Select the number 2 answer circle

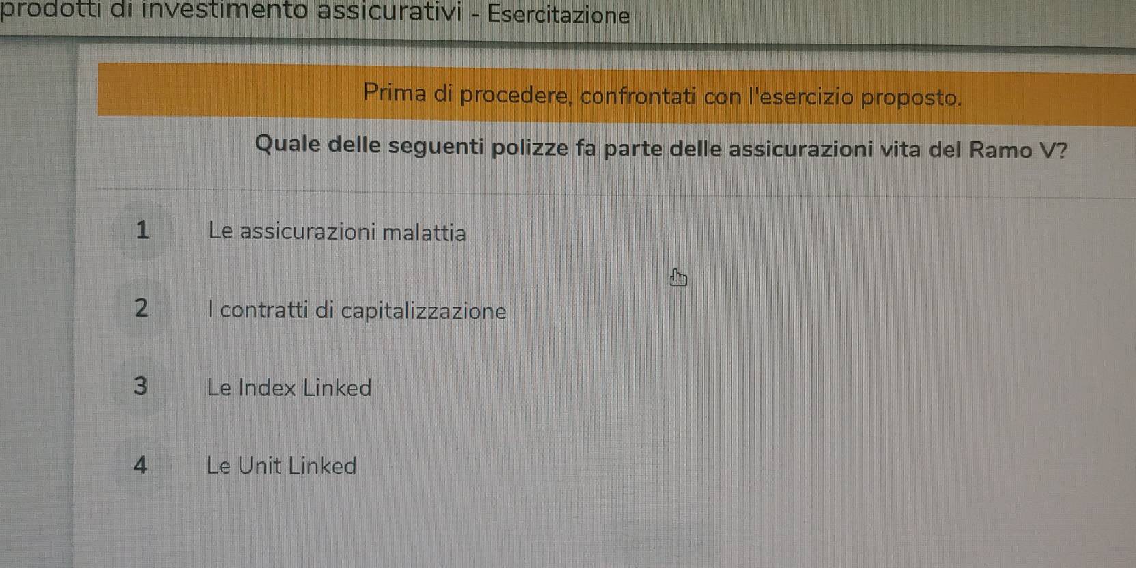(141, 308)
